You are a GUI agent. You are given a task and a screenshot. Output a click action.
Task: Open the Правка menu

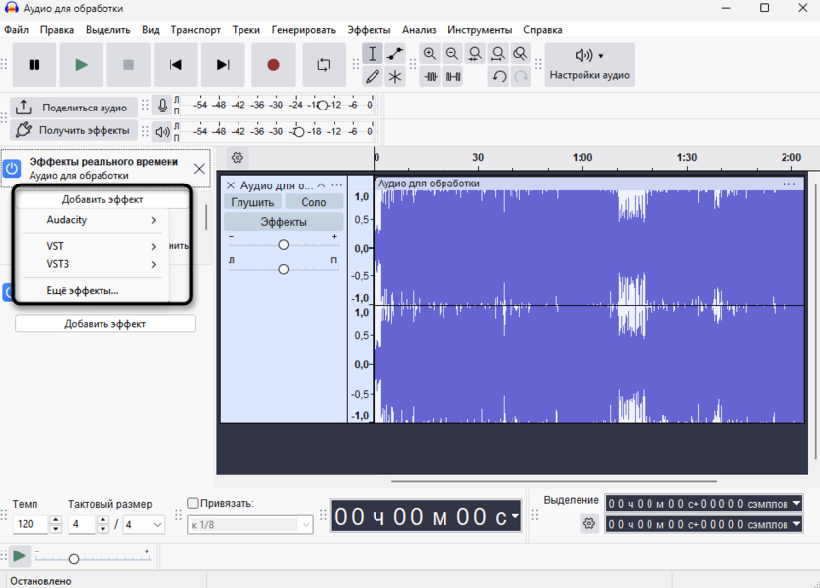click(x=57, y=30)
